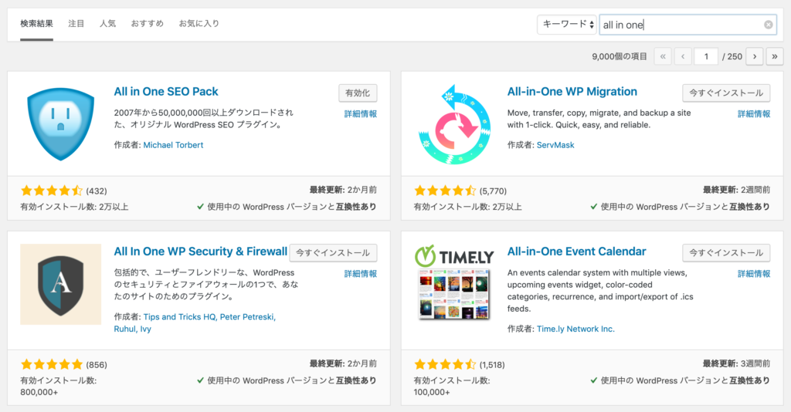
Task: Go to the next page of results
Action: [x=754, y=56]
